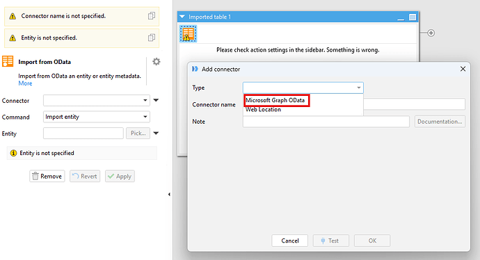The width and height of the screenshot is (480, 260).
Task: Click the plus icon to add next step
Action: click(431, 33)
